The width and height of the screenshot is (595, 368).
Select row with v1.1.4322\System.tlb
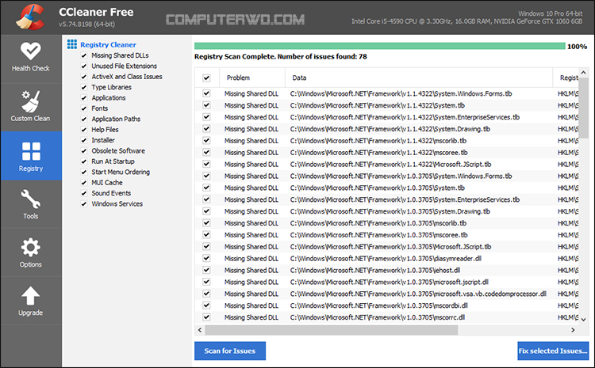tap(386, 105)
